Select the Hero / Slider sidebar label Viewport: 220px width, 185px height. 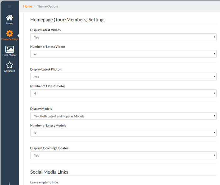[x=9, y=55]
